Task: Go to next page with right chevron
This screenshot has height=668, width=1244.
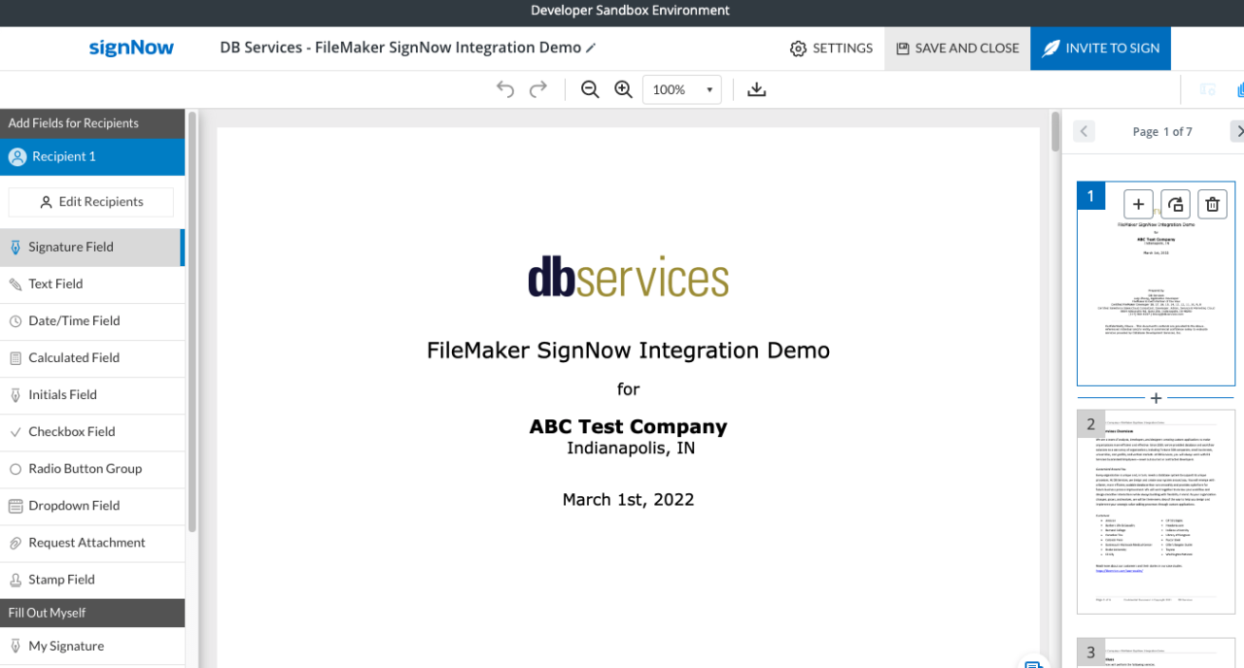Action: 1237,131
